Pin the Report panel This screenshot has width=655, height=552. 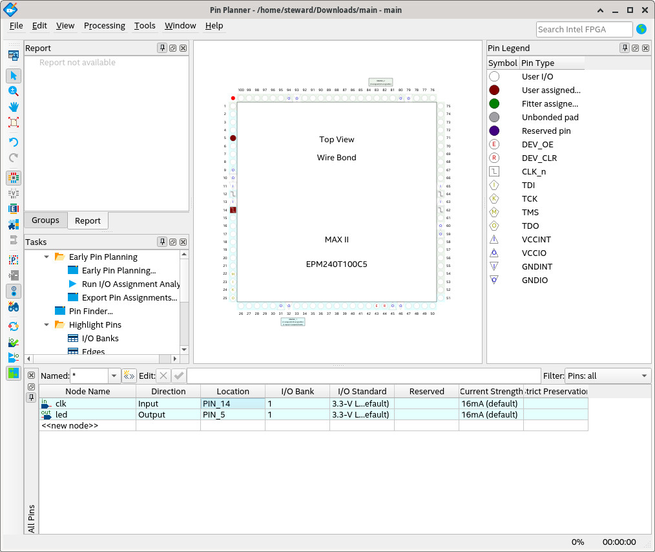click(163, 48)
